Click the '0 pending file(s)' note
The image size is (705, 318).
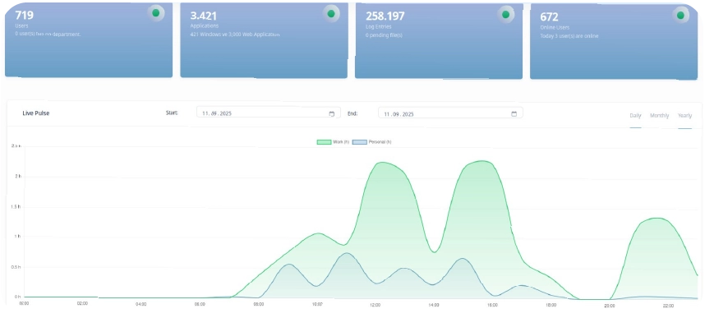384,35
